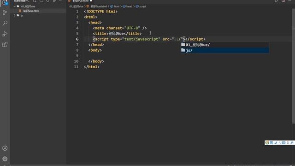Click the New Folder icon in Explorer header
This screenshot has height=166, width=295.
41,1
